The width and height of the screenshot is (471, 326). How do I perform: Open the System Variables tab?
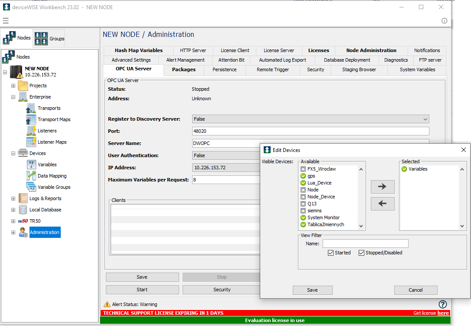click(417, 69)
